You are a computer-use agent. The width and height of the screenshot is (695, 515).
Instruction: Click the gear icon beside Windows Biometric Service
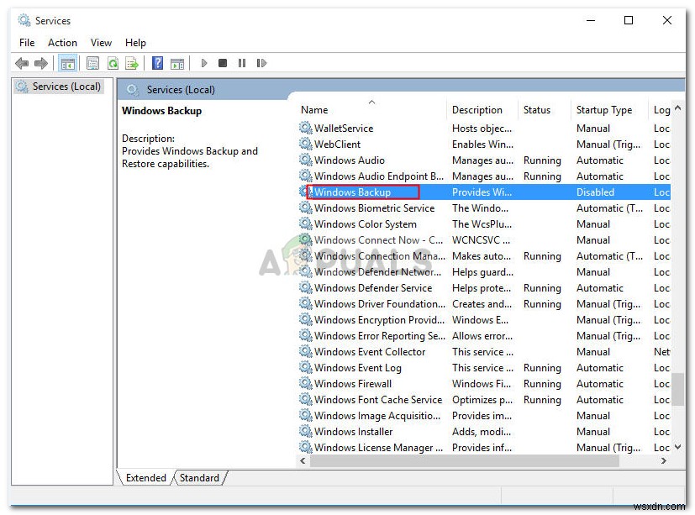pyautogui.click(x=305, y=208)
